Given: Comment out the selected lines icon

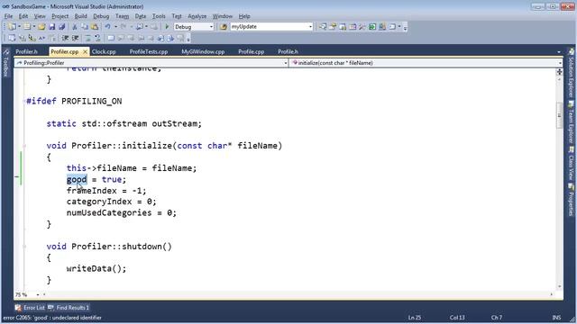Looking at the screenshot, I should [x=88, y=38].
